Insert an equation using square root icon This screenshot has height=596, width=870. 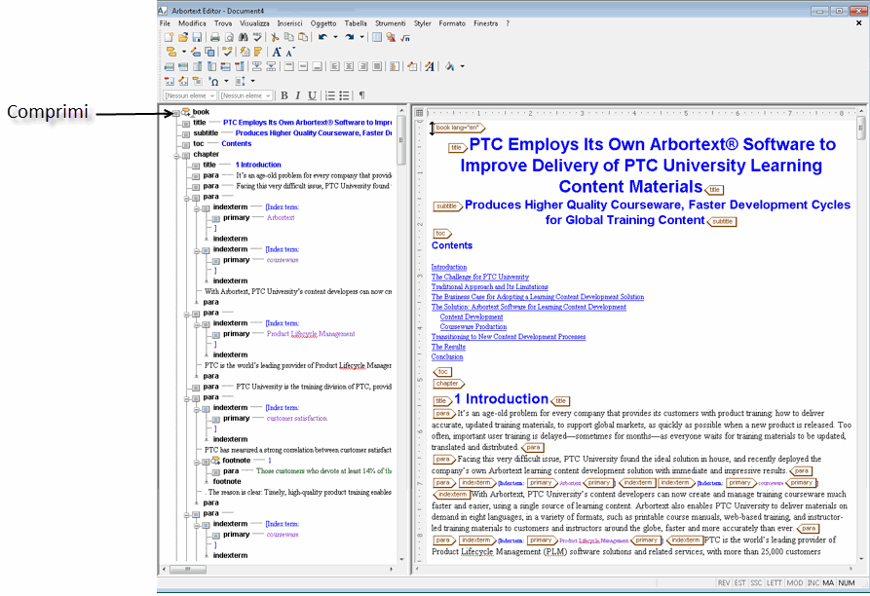(405, 37)
